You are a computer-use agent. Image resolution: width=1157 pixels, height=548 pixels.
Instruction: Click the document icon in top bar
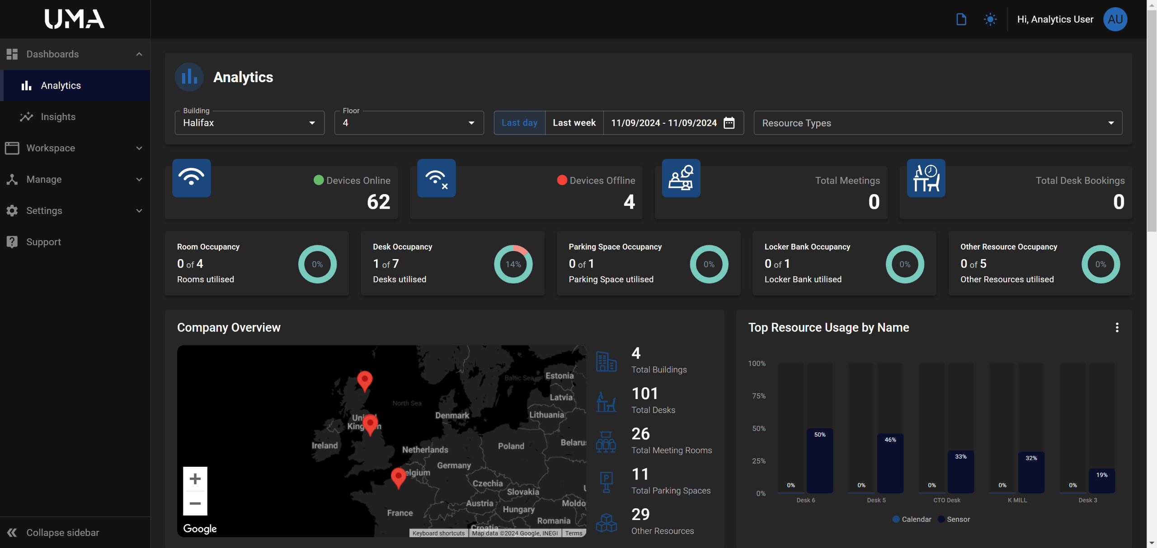pyautogui.click(x=961, y=19)
